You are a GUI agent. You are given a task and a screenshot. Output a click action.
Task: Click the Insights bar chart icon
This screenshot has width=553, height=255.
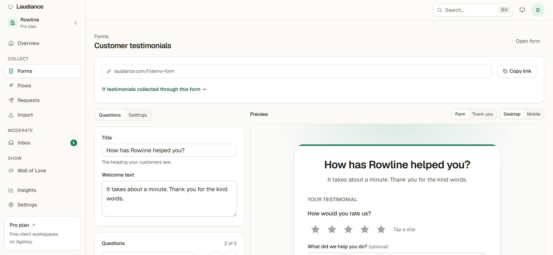(11, 190)
